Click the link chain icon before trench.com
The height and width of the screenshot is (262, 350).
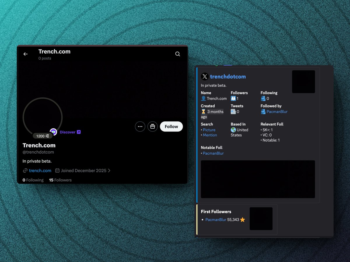pos(25,171)
